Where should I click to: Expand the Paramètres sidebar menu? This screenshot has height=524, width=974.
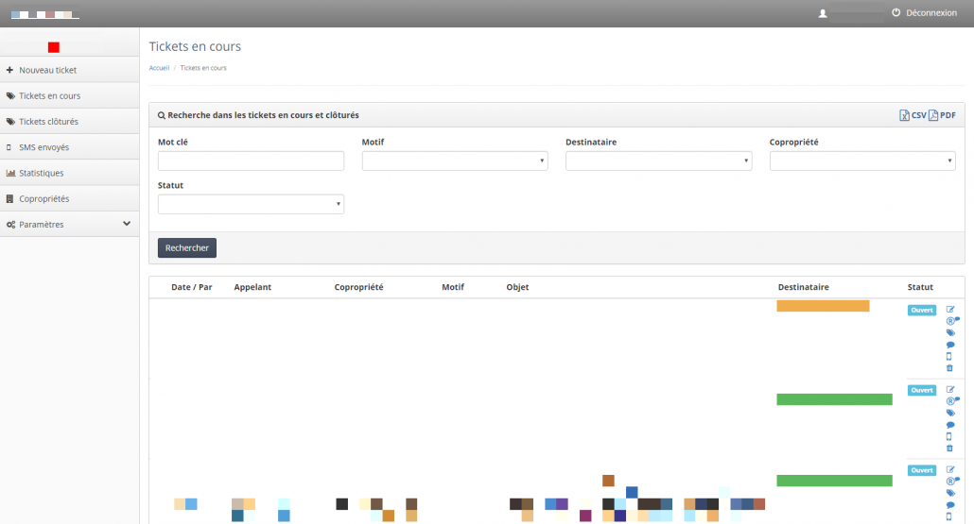[69, 225]
